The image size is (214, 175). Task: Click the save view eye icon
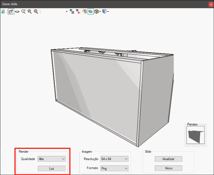tap(72, 11)
